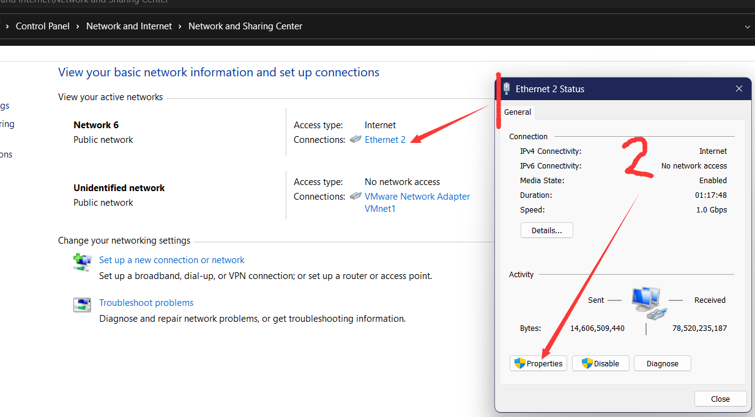Screen dimensions: 755x417
Task: Click the Ethernet 2 Status title bar icon
Action: coord(507,89)
